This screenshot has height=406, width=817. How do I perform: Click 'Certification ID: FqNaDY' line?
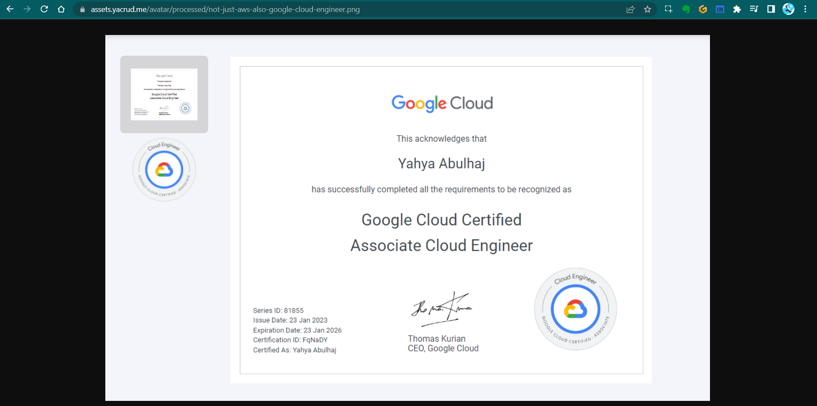click(x=290, y=340)
